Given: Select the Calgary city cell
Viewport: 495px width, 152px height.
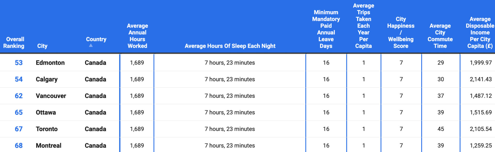Looking at the screenshot, I should [47, 79].
